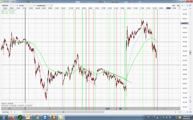This screenshot has width=193, height=120.
Task: Click the EU flag event marker
Action: [120, 109]
